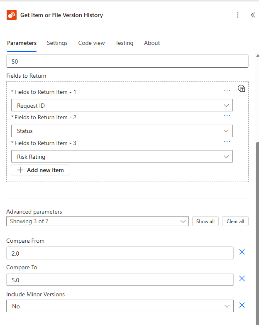259x325 pixels.
Task: Remove the Compare To parameter
Action: (242, 278)
